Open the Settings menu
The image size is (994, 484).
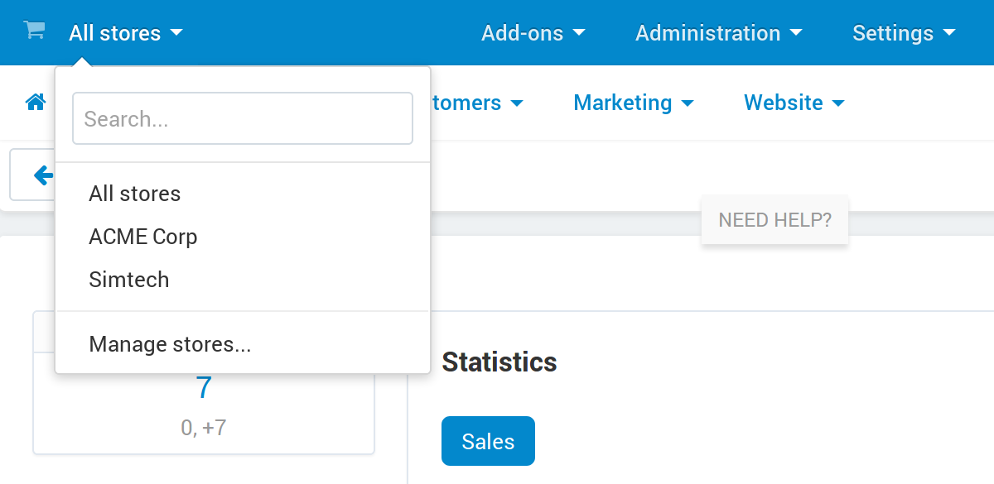click(904, 33)
